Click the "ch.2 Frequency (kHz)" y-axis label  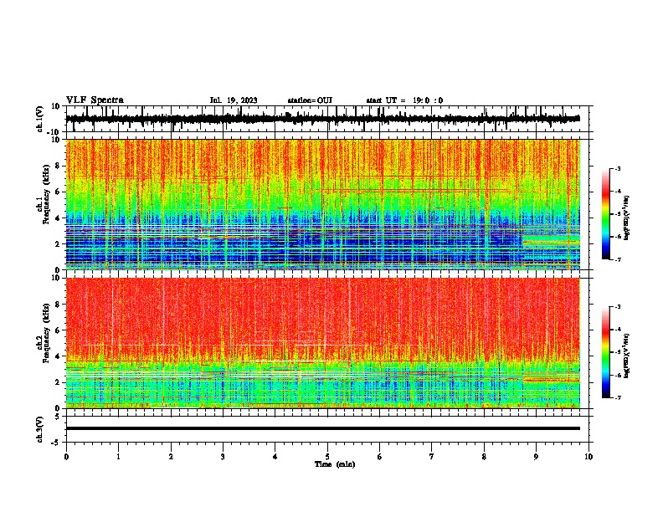click(43, 333)
